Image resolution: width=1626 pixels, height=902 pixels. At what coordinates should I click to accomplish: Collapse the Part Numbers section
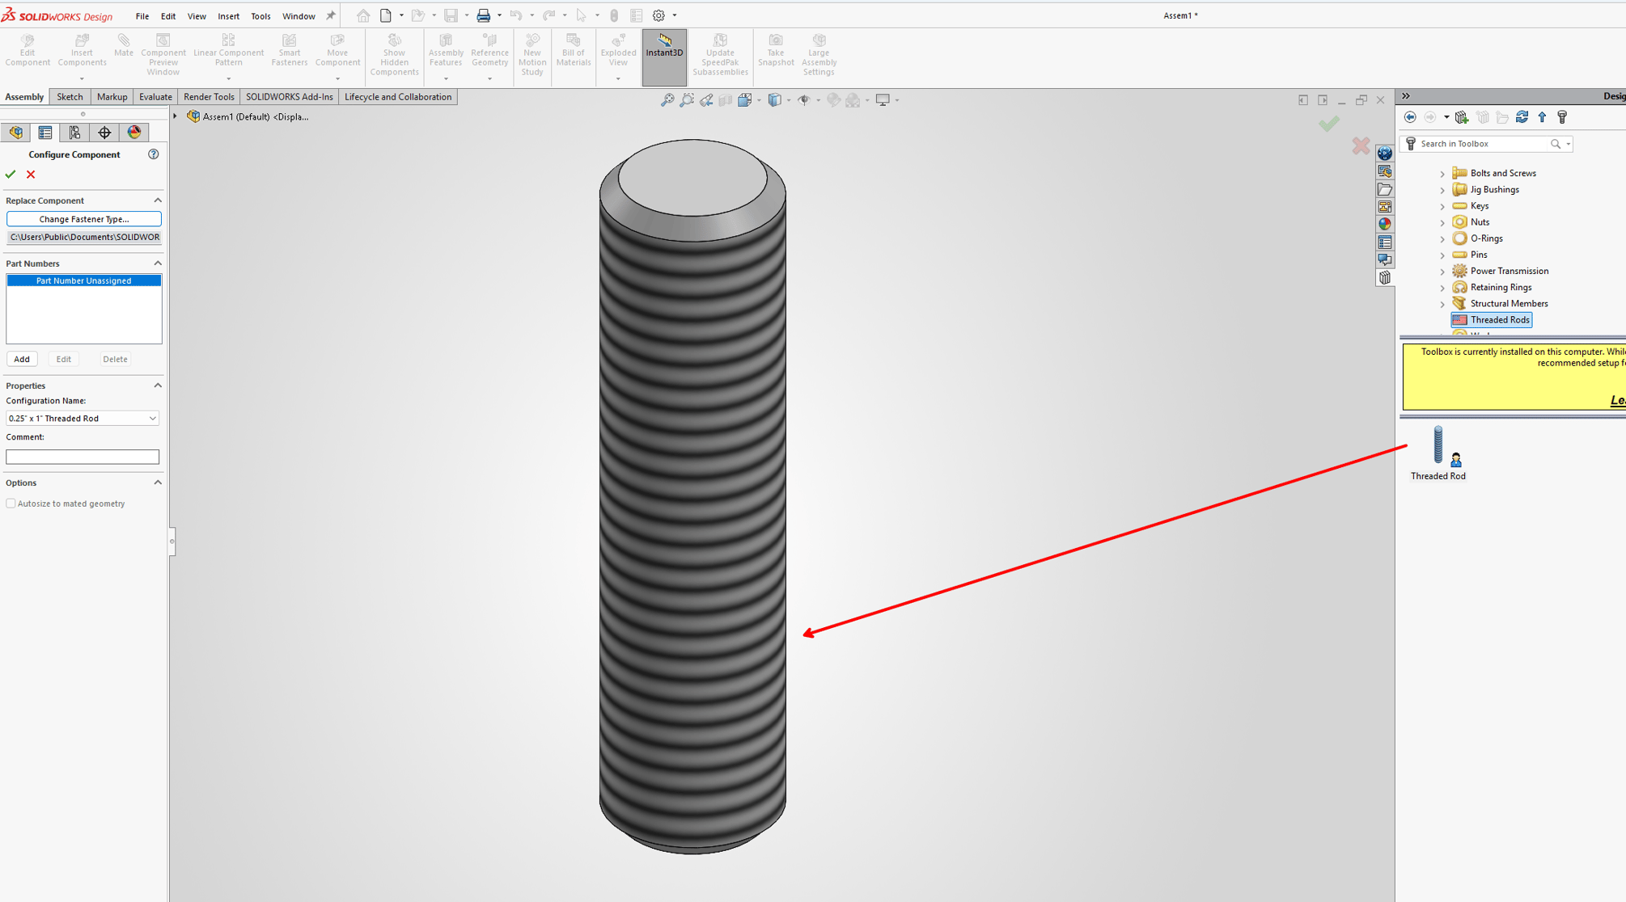coord(158,263)
